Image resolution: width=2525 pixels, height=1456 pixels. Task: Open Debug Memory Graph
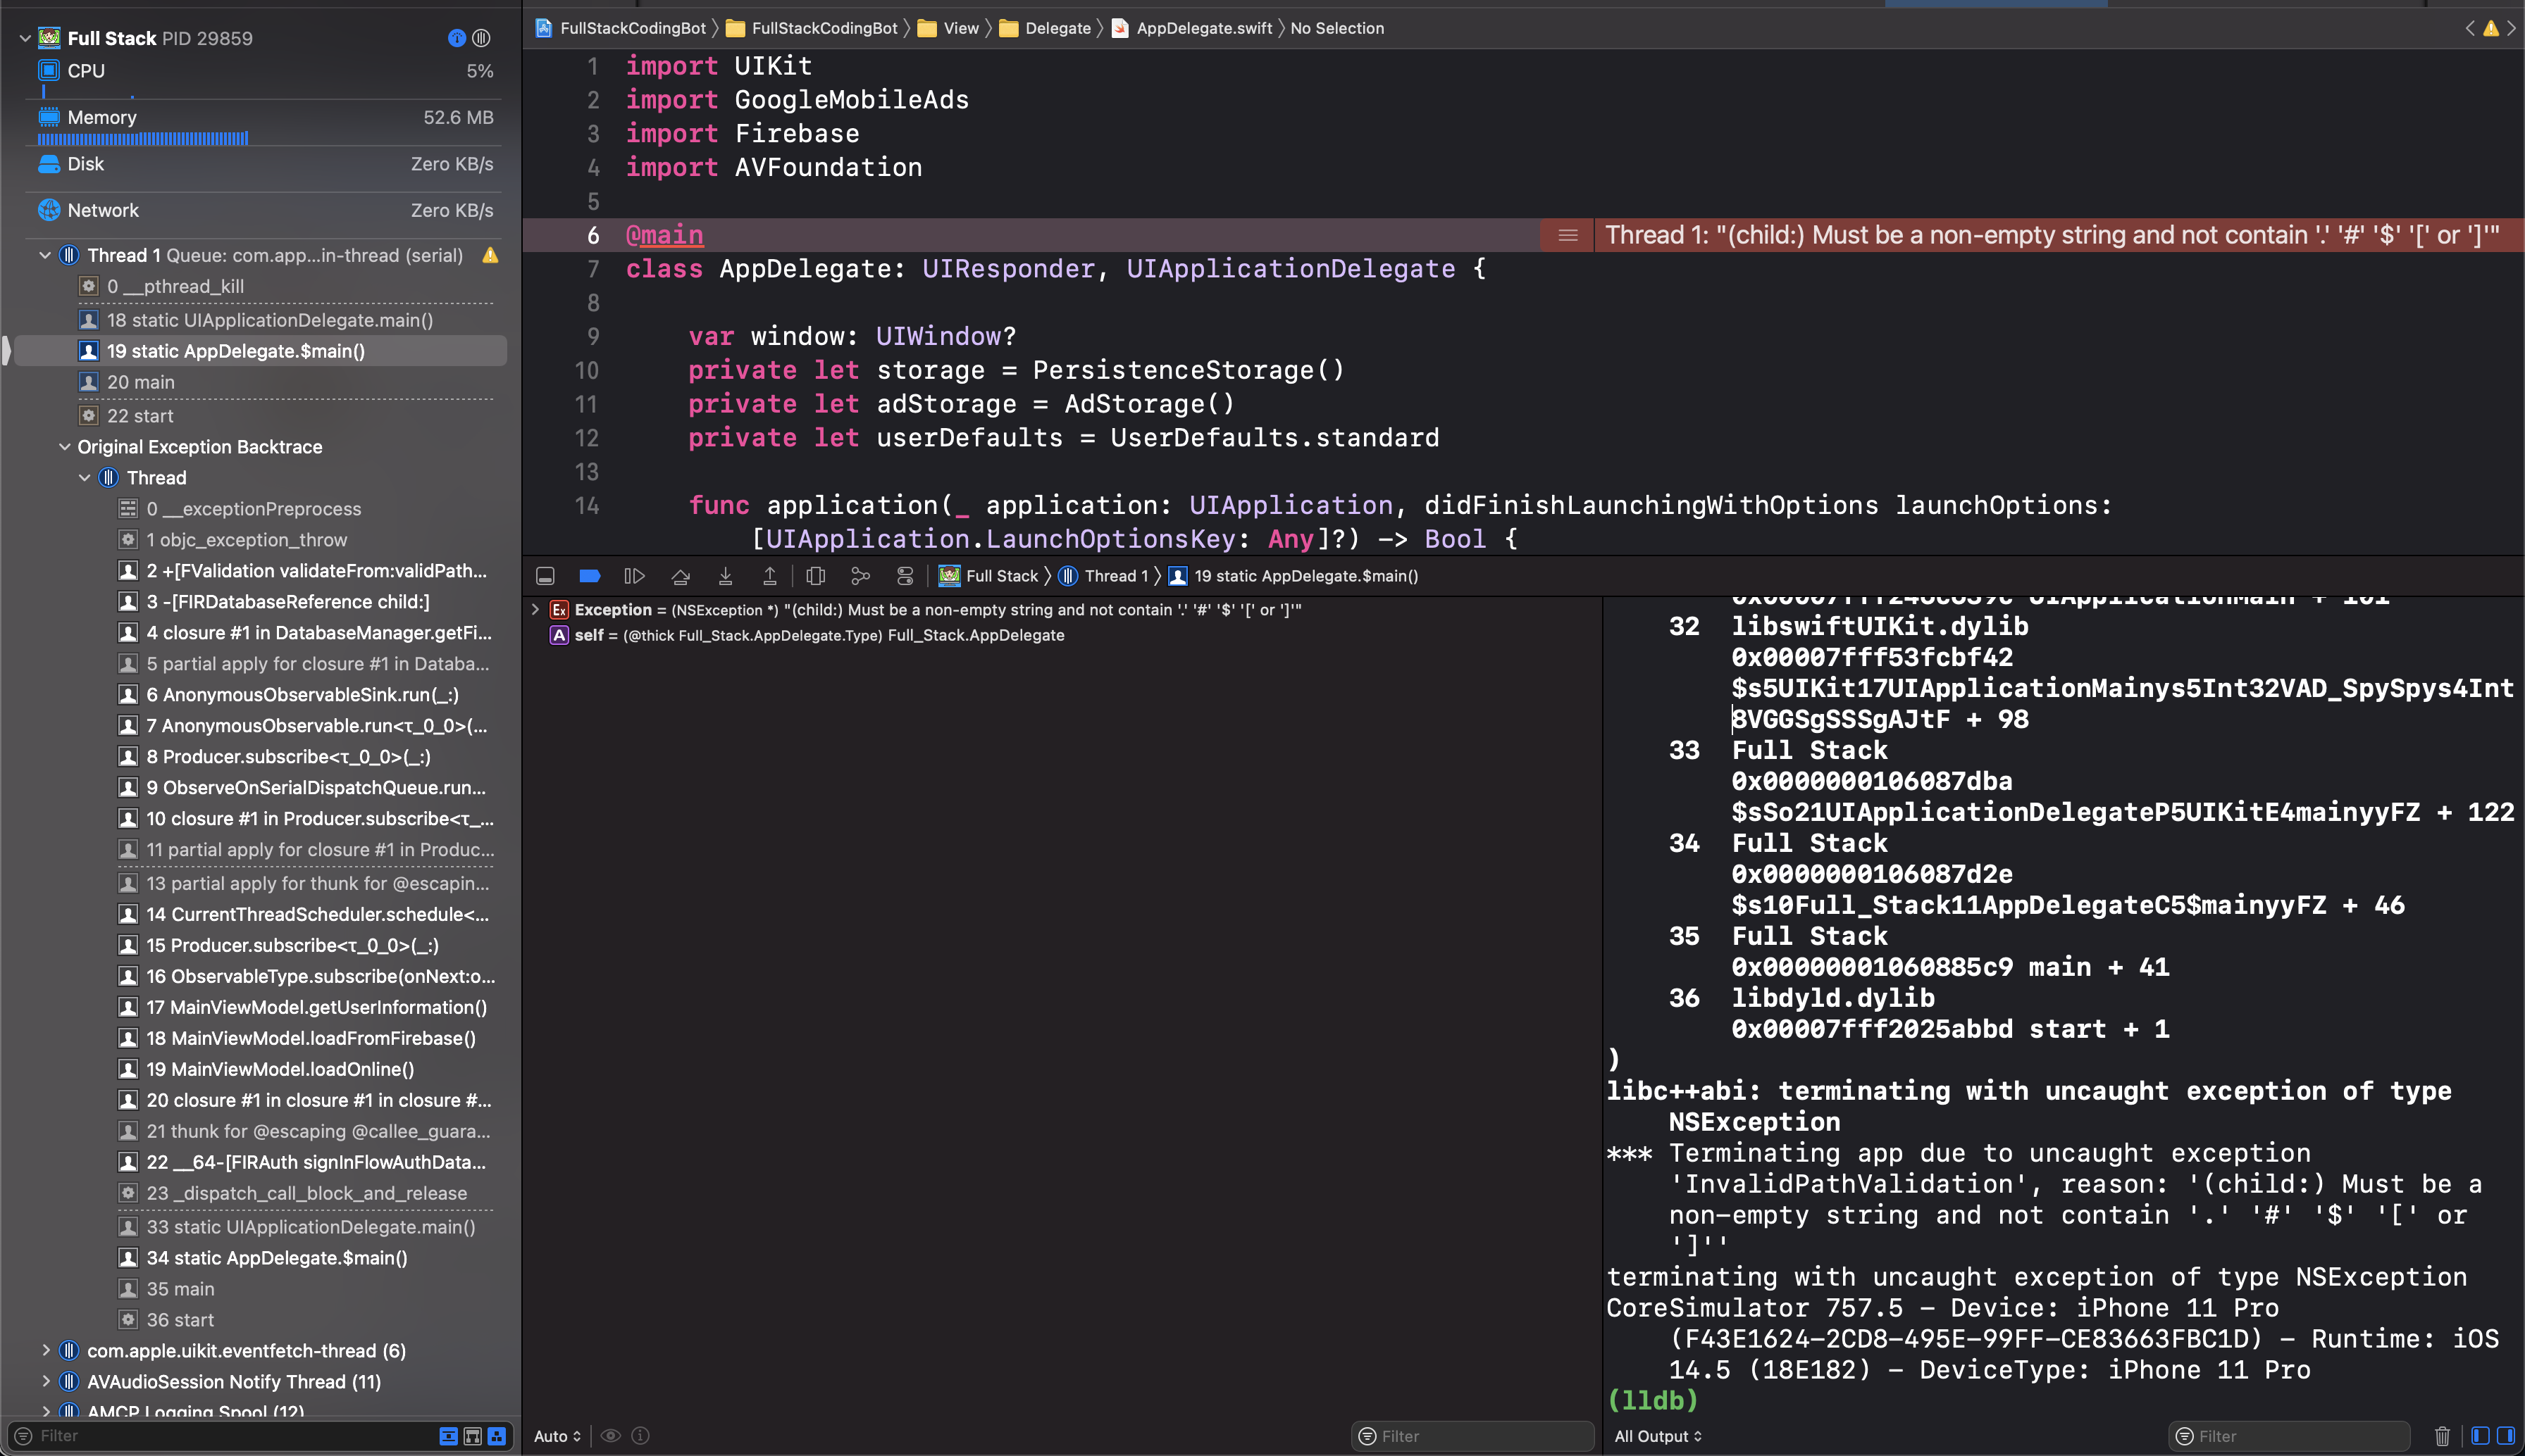coord(860,576)
